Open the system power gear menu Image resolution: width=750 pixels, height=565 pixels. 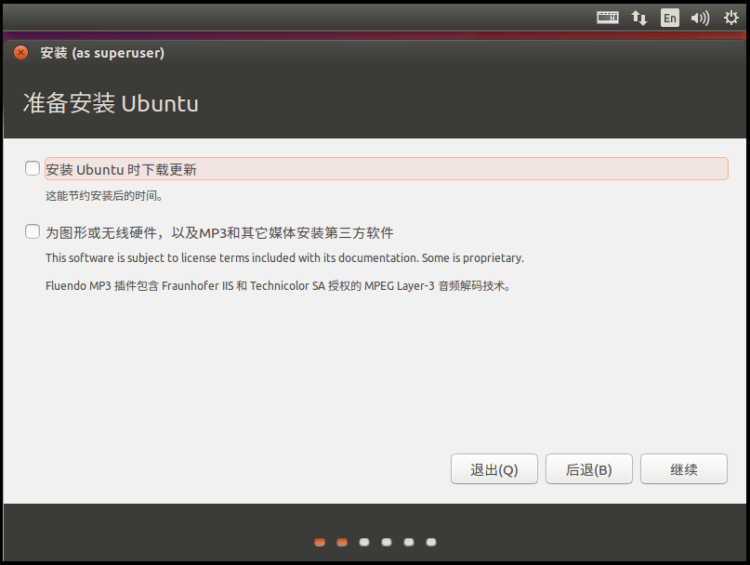(x=730, y=18)
